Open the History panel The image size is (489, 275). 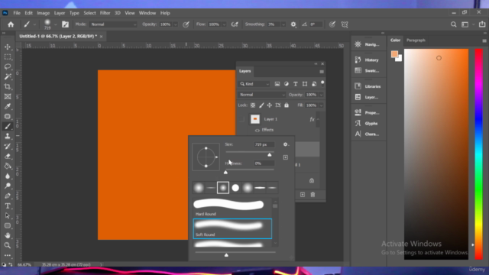(368, 60)
